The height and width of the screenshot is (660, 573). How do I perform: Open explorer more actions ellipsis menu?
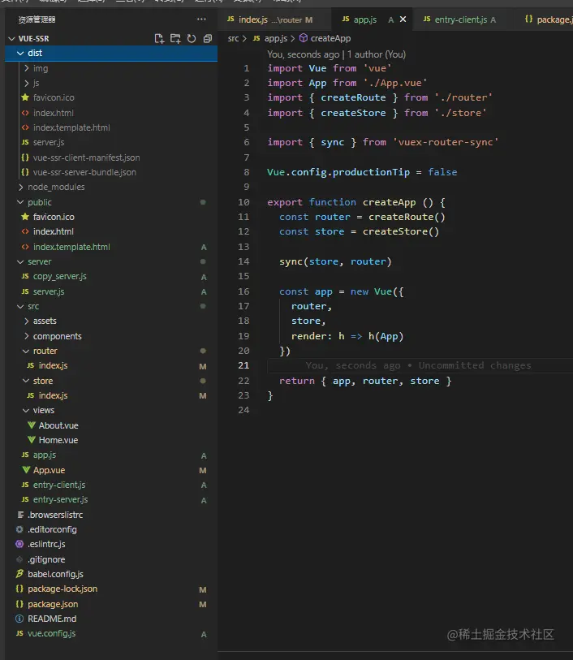click(x=201, y=19)
